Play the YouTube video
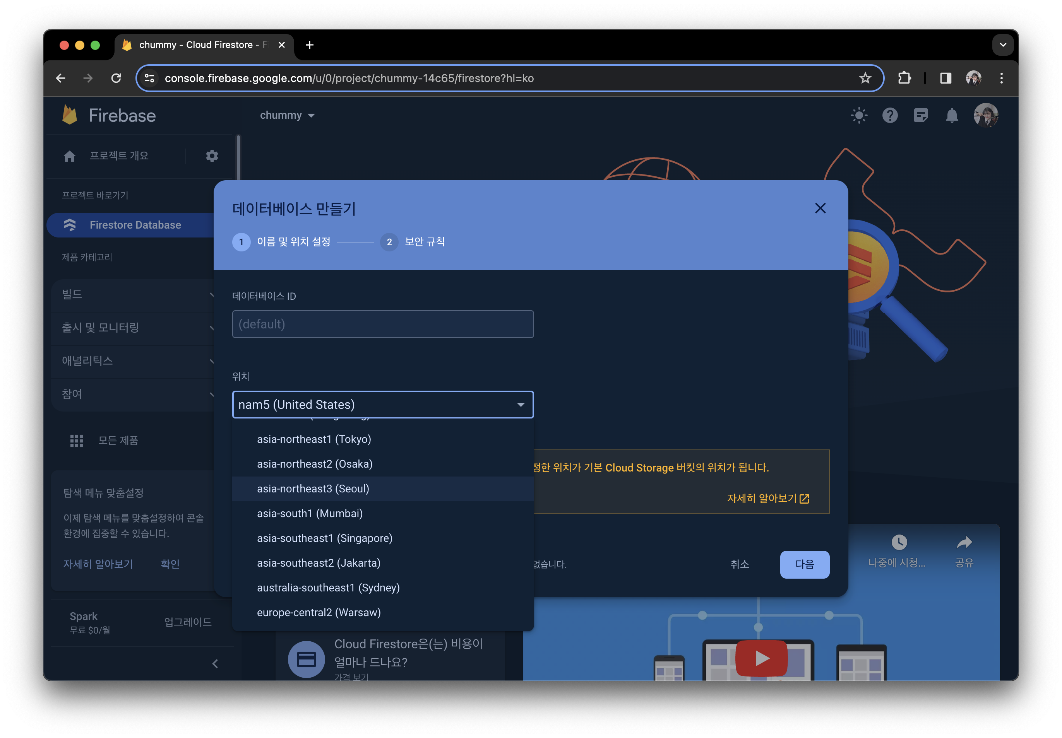 761,658
